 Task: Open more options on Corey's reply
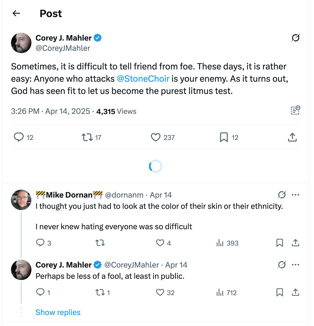[296, 265]
